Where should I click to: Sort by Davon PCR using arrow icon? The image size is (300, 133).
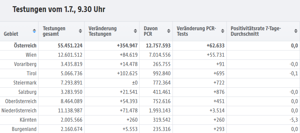(169, 31)
